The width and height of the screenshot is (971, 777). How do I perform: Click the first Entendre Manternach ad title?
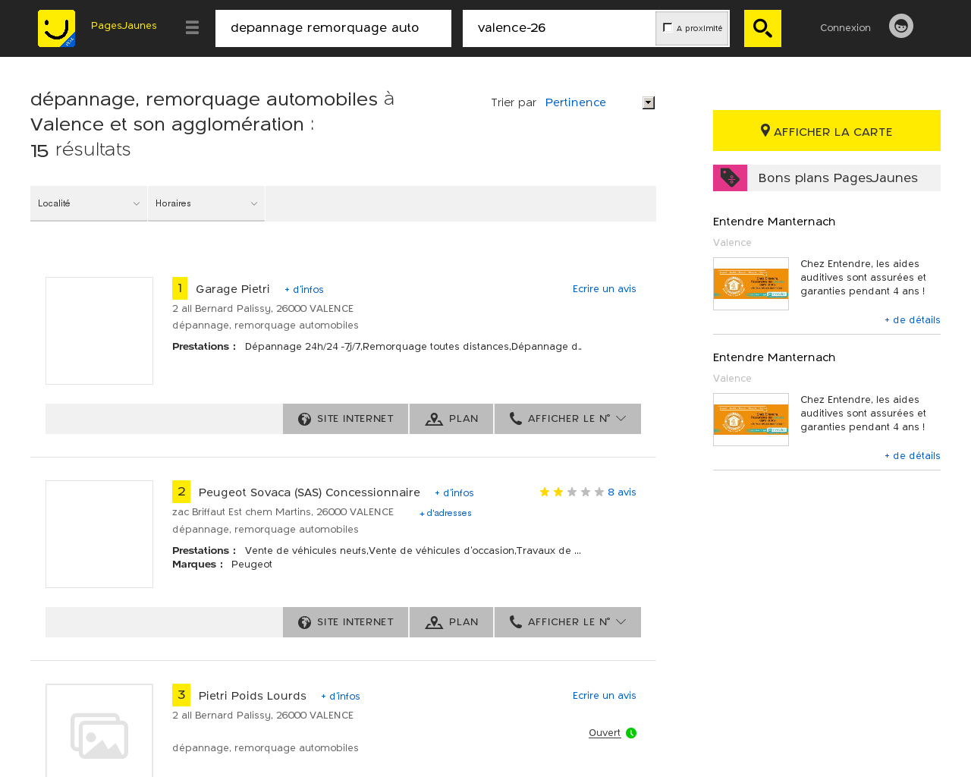(774, 221)
